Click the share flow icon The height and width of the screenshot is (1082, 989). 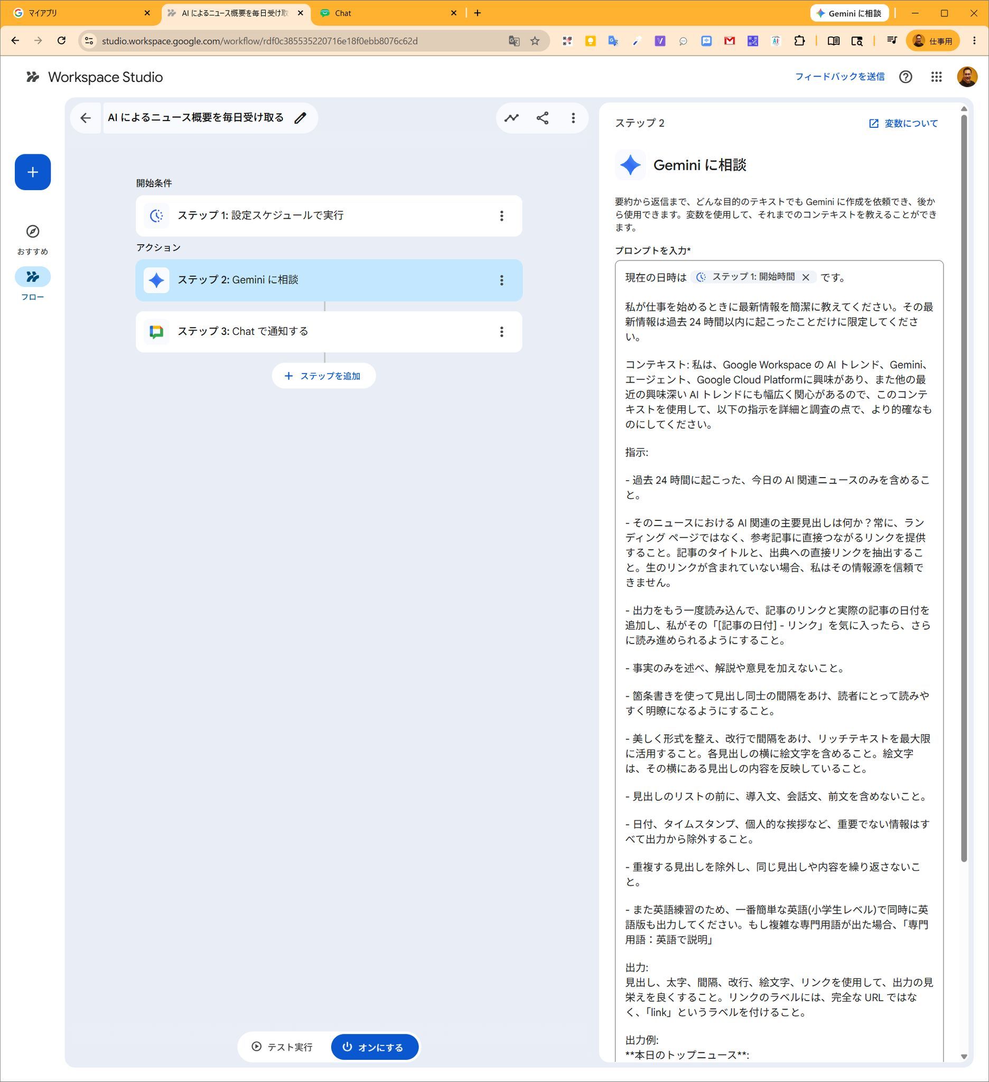coord(543,118)
